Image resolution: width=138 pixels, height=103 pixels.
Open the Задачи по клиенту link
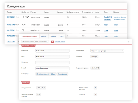60,42
